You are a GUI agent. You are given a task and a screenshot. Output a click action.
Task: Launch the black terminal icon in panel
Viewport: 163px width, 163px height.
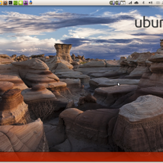(x=11, y=3)
